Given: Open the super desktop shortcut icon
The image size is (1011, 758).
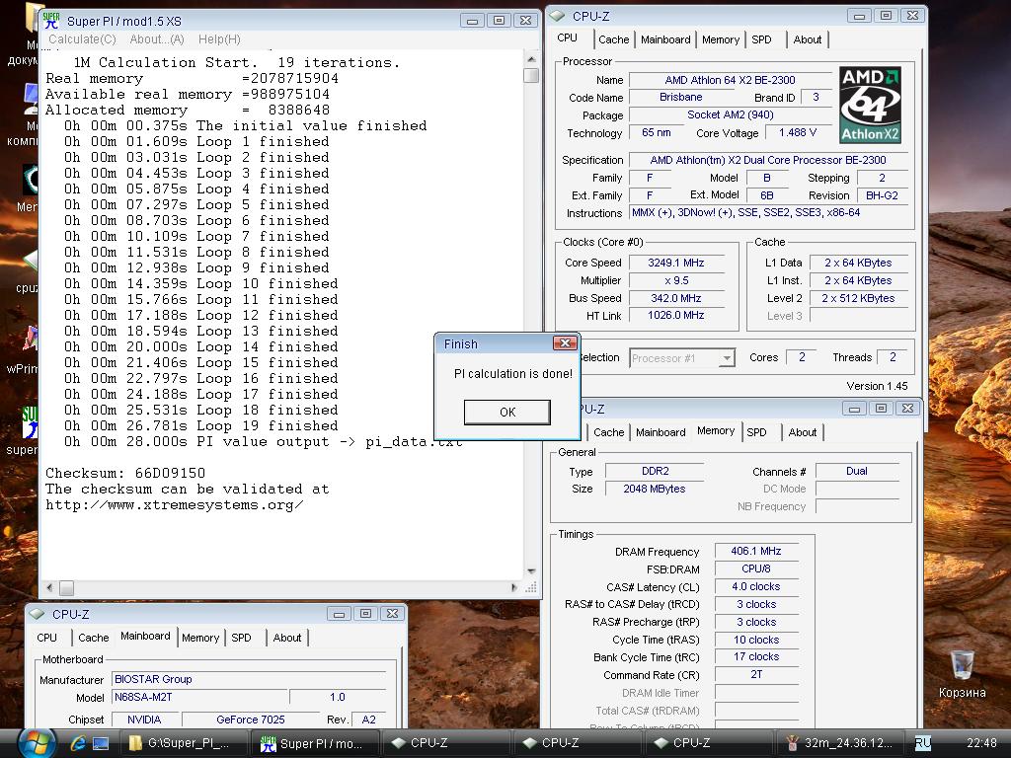Looking at the screenshot, I should (29, 422).
